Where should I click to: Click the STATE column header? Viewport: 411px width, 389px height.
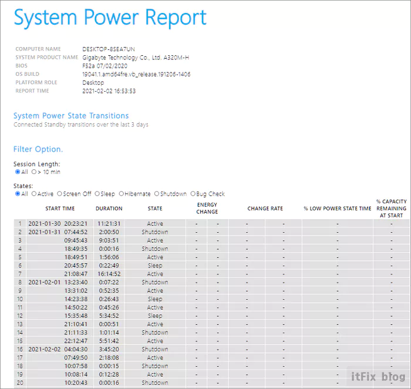(155, 209)
